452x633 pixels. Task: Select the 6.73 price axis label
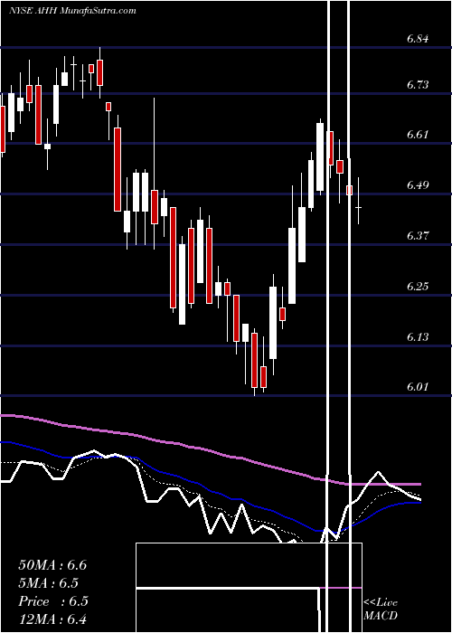(x=418, y=85)
